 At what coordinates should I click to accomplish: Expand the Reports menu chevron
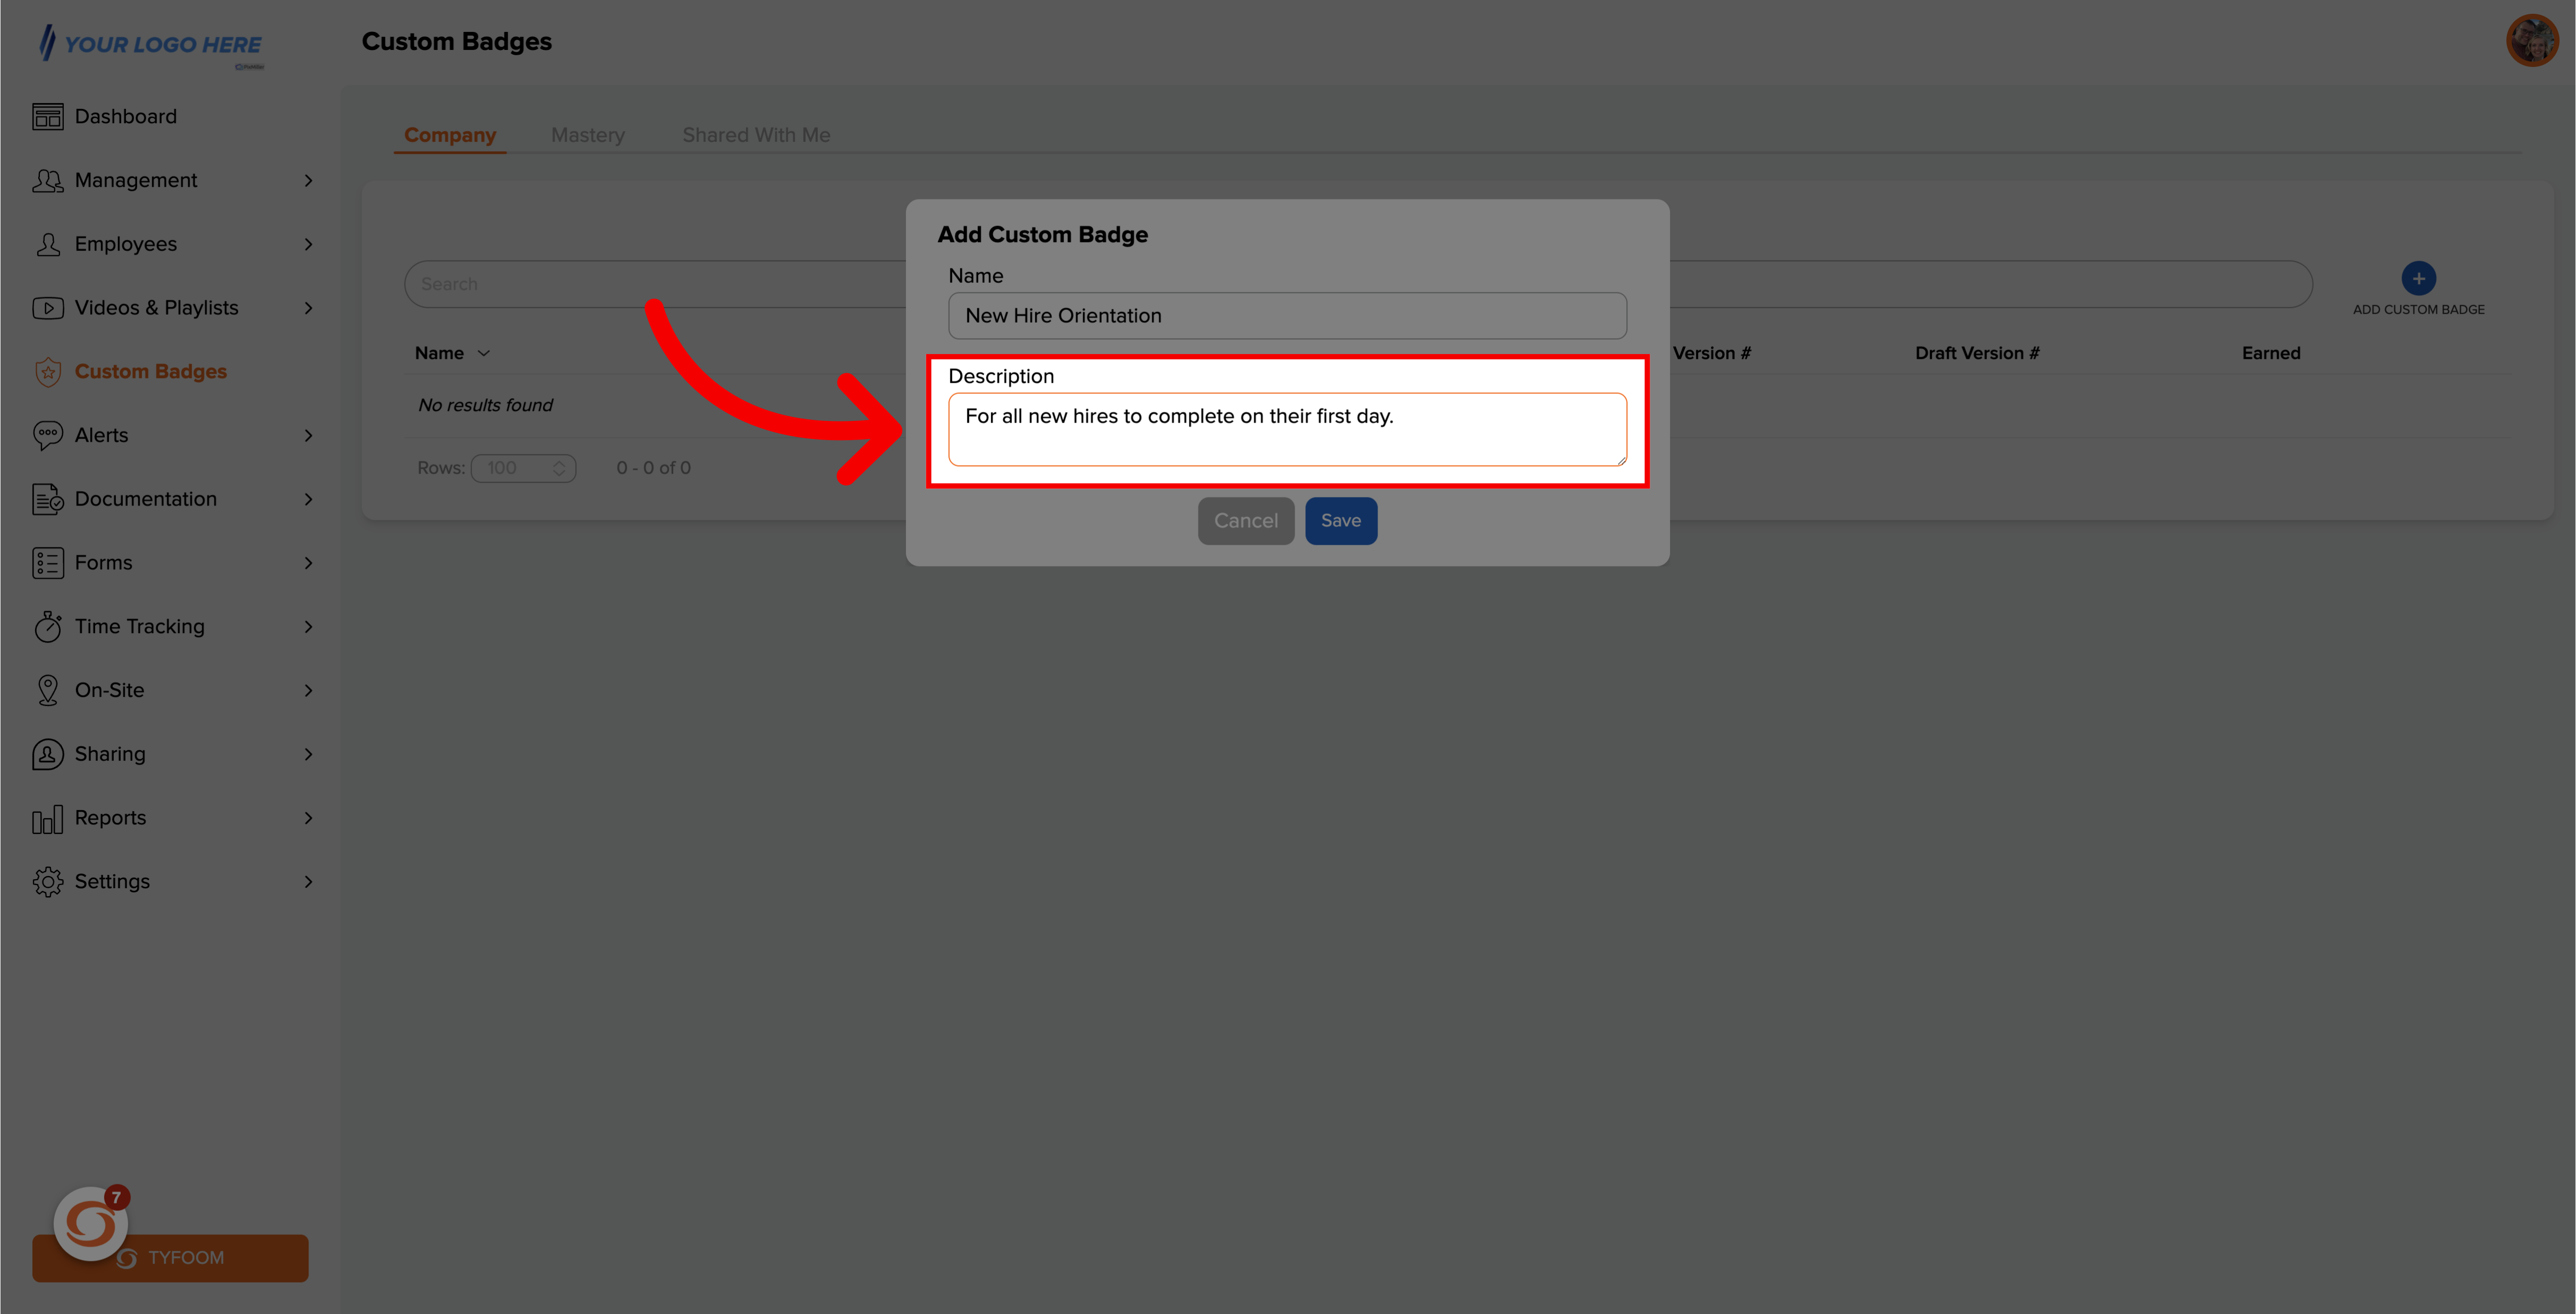(x=308, y=818)
